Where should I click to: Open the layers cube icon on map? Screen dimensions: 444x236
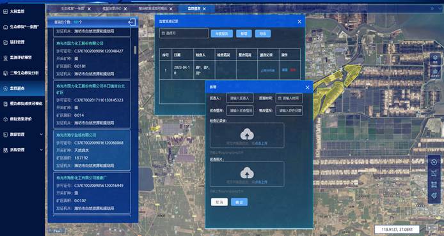[435, 59]
